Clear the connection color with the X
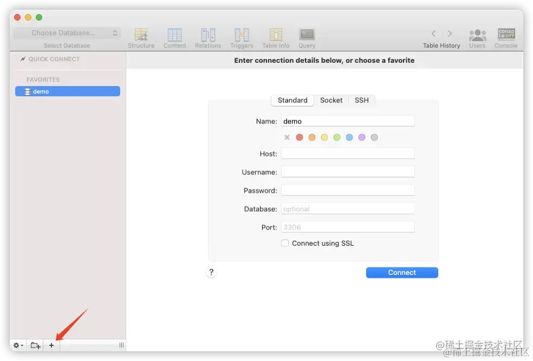Screen dimensions: 533x361 tap(287, 137)
